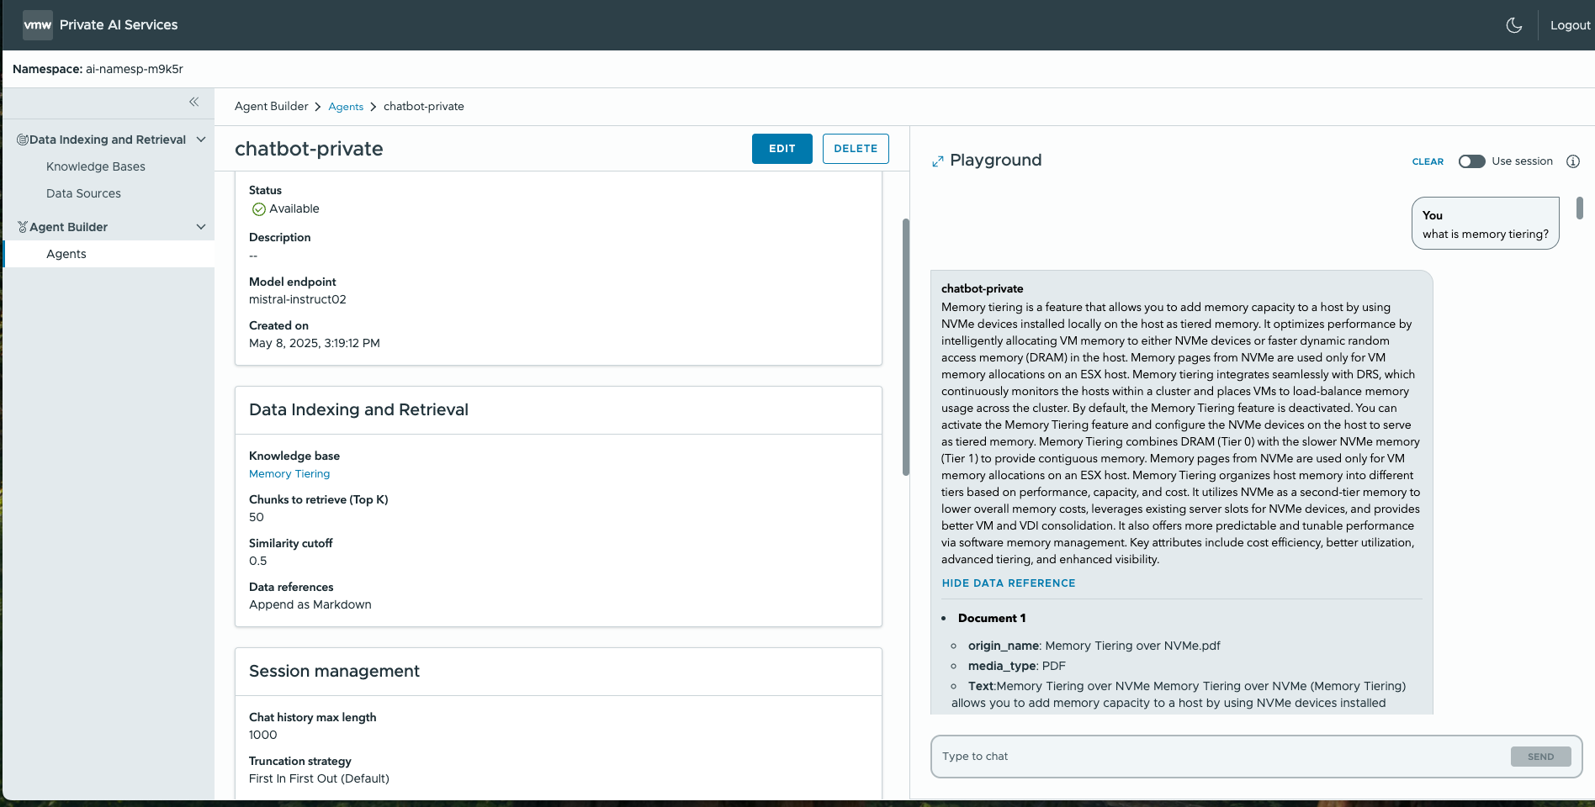1595x807 pixels.
Task: Go to Agents breadcrumb link
Action: [x=346, y=107]
